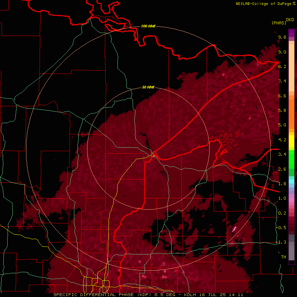The image size is (297, 297).
Task: Click the green segment of the color bar
Action: coord(291,163)
